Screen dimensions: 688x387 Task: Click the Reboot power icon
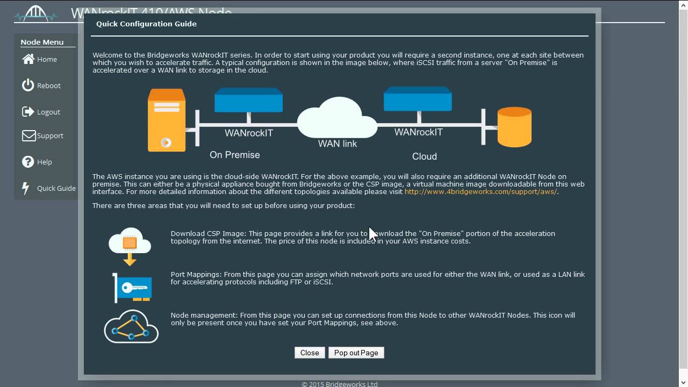[x=28, y=85]
